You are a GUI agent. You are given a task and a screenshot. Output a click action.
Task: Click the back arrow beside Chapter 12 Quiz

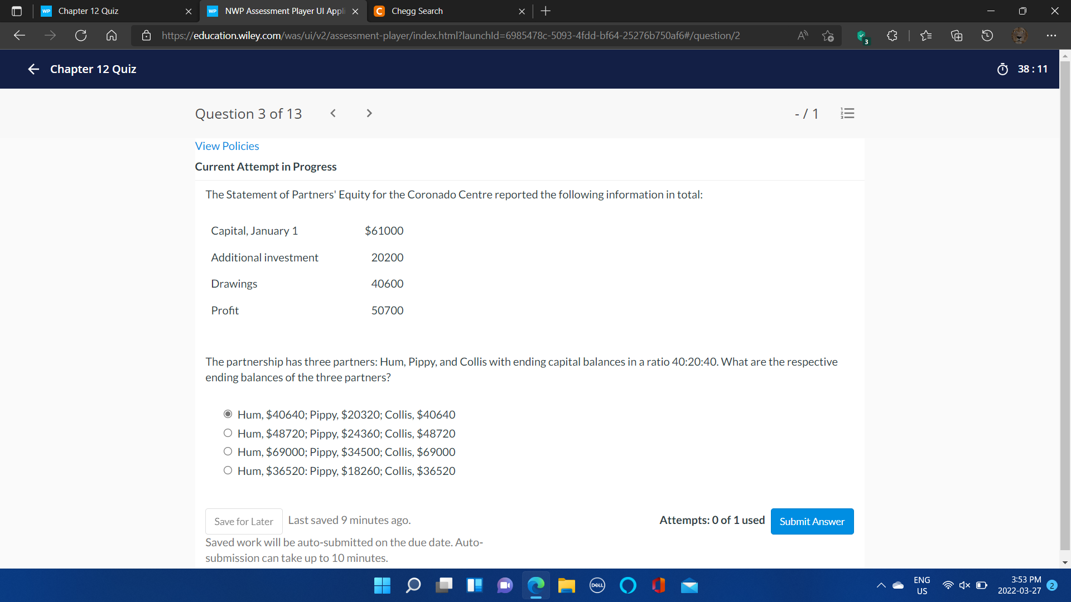(33, 69)
